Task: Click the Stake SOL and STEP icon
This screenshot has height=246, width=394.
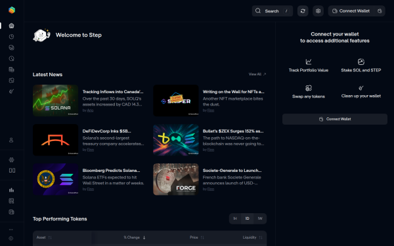Action: [361, 62]
